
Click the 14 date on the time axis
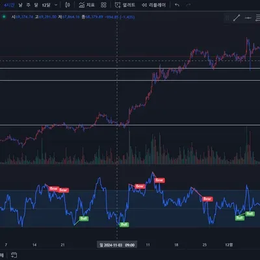pos(34,245)
